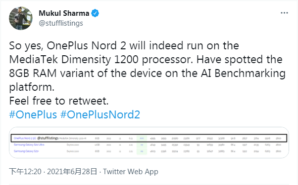Screen dimensions: 298x185
Task: Follow the #OnePlusNord2 hashtag
Action: point(100,114)
